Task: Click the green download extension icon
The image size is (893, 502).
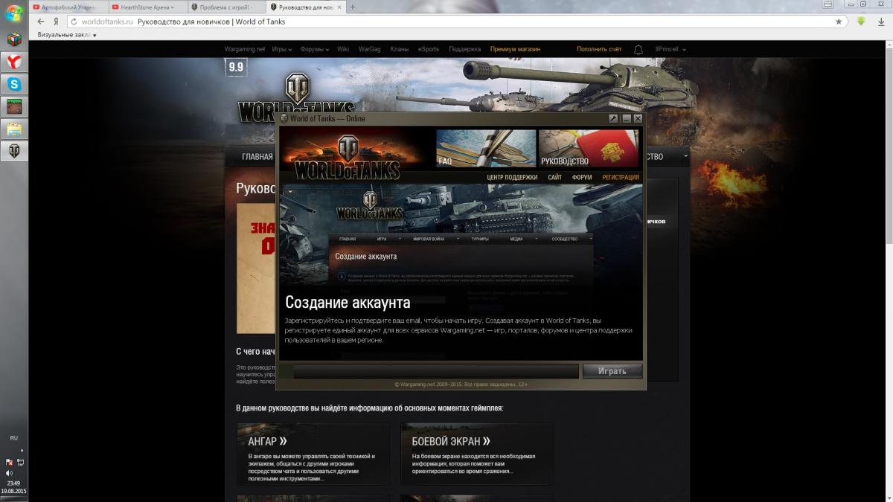Action: click(x=861, y=22)
